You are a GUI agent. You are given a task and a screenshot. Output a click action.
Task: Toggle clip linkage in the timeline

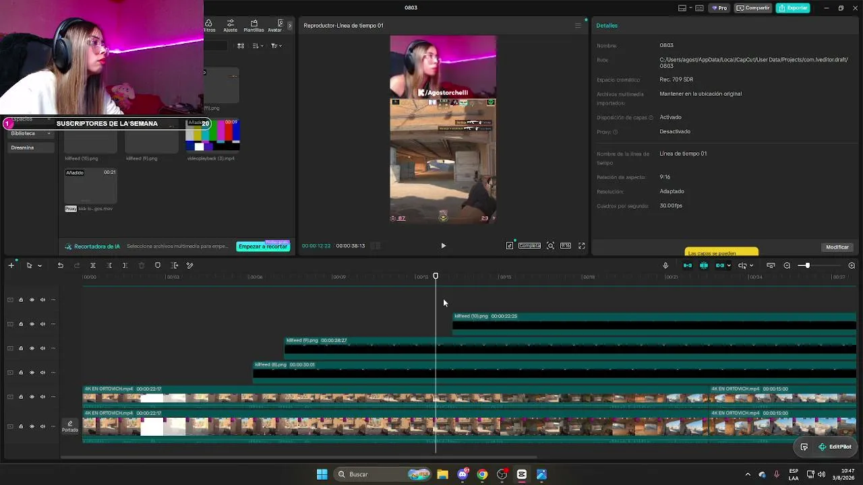[x=719, y=265]
